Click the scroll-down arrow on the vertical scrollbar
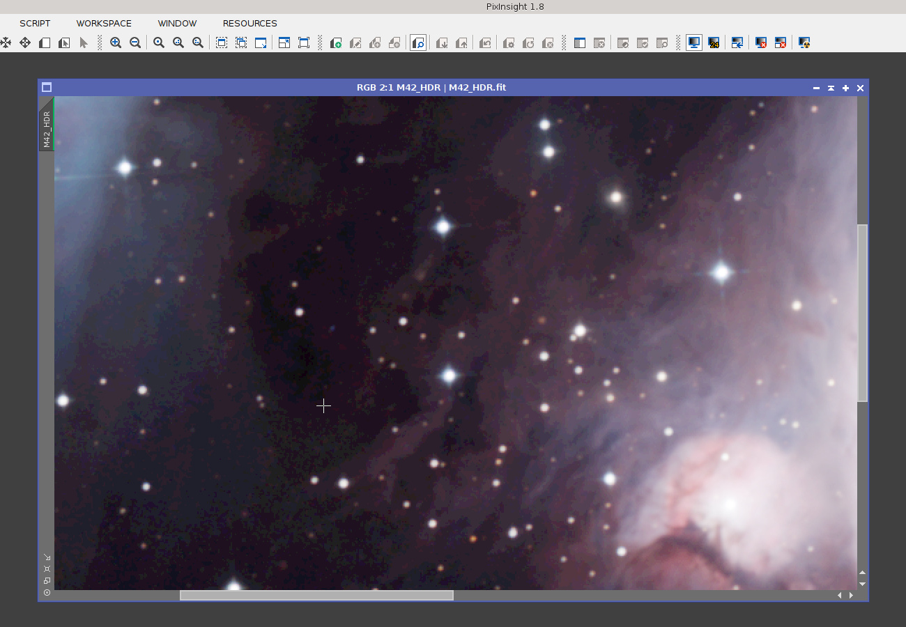The height and width of the screenshot is (627, 906). pos(863,584)
